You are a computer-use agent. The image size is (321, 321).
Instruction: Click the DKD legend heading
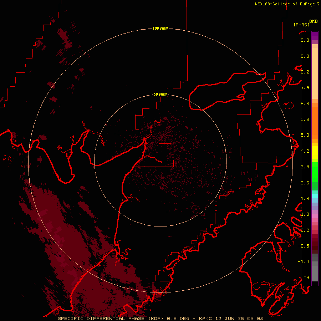coord(314,21)
